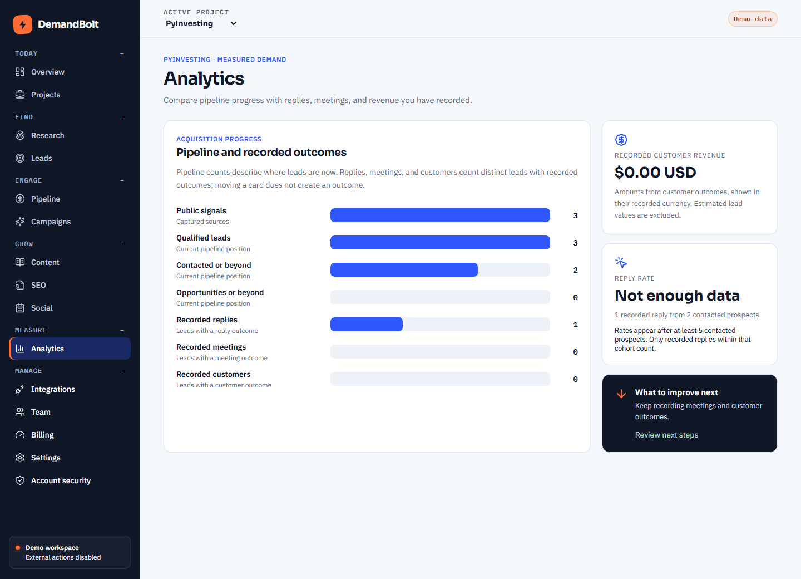Click the Analytics bar chart icon
The width and height of the screenshot is (801, 579).
tap(20, 349)
